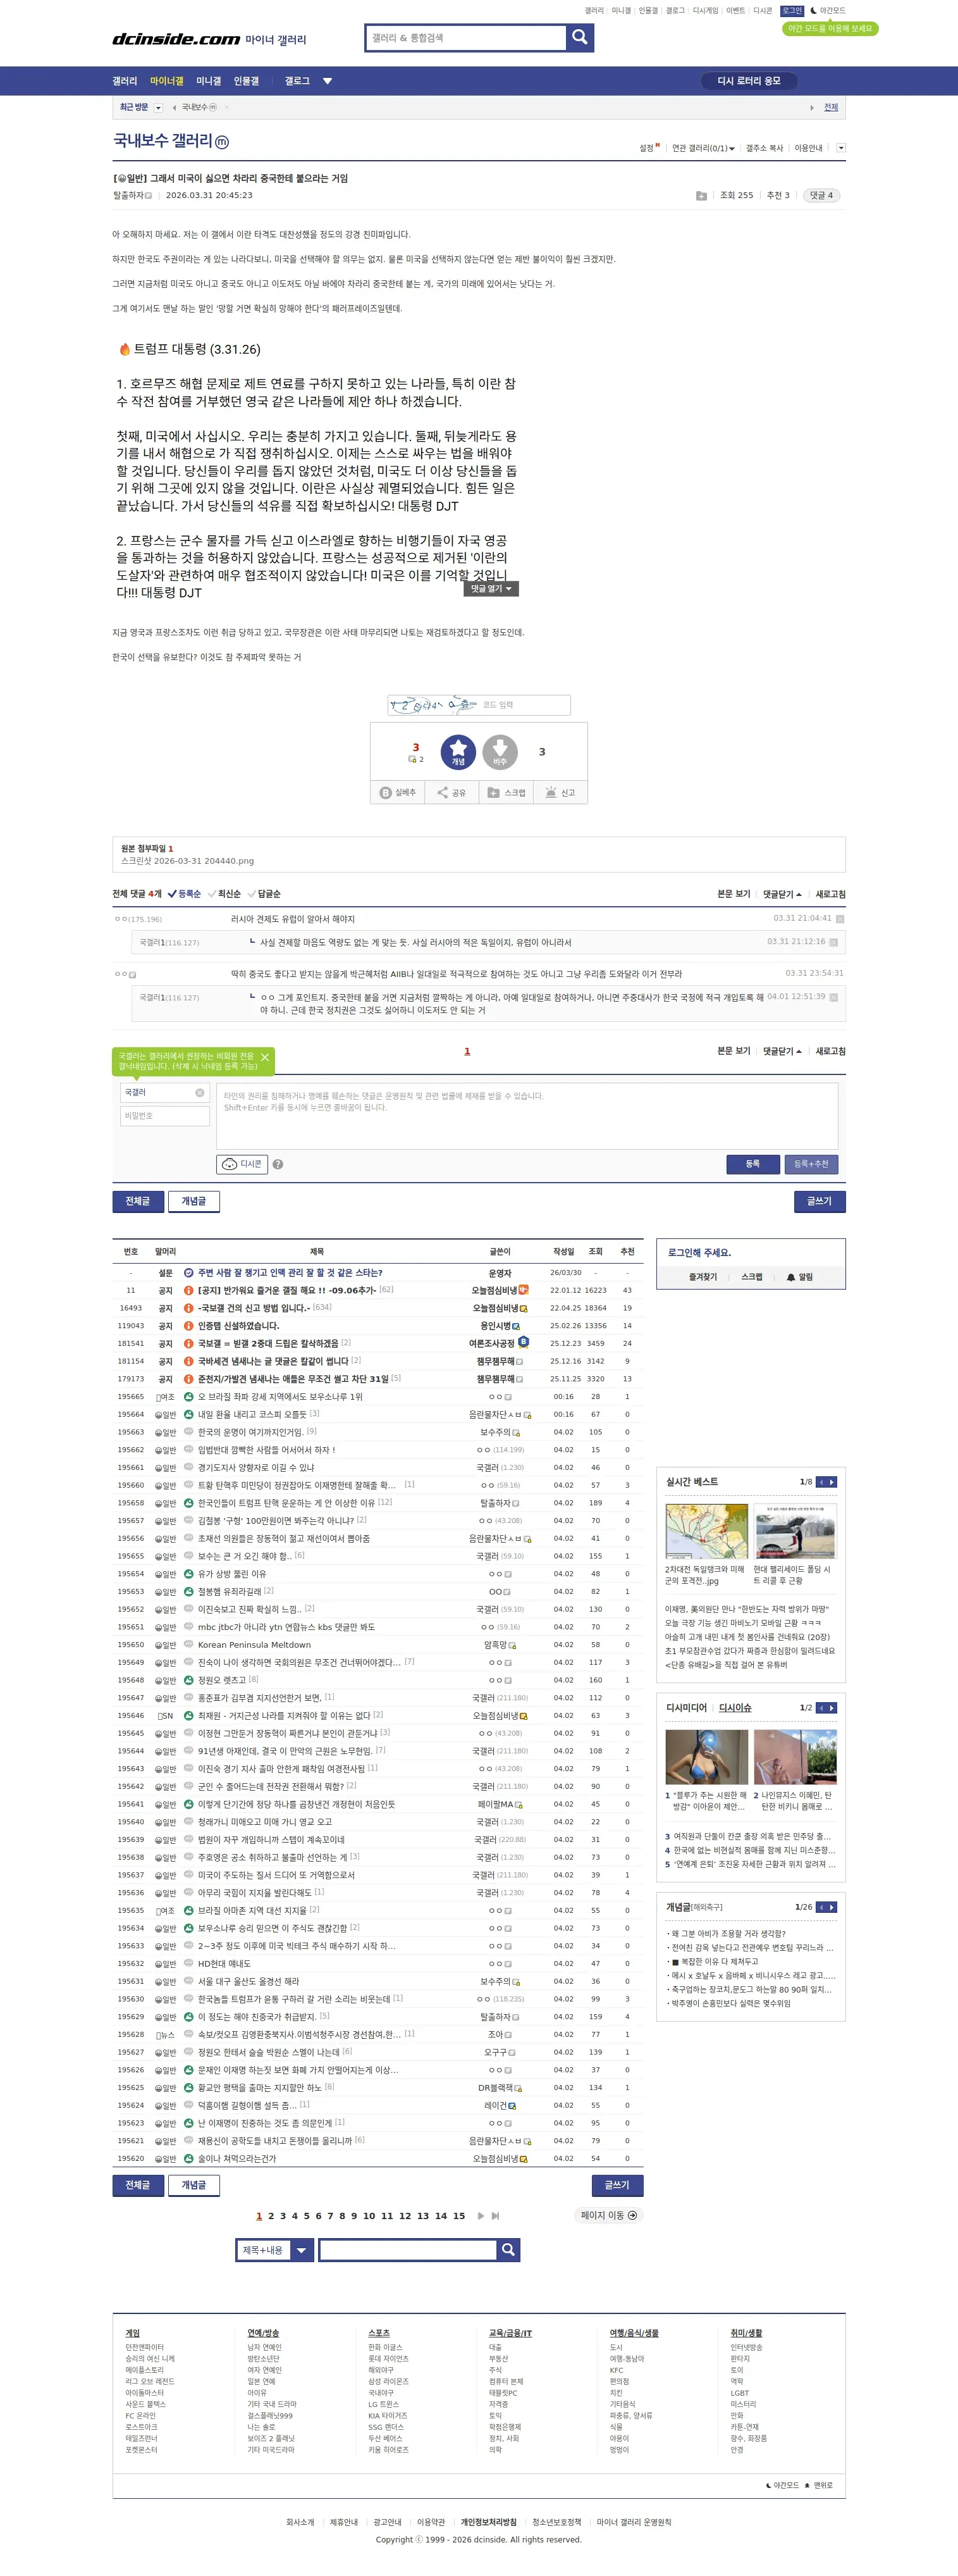The image size is (958, 2576).
Task: Click the search magnifier icon in header
Action: (579, 38)
